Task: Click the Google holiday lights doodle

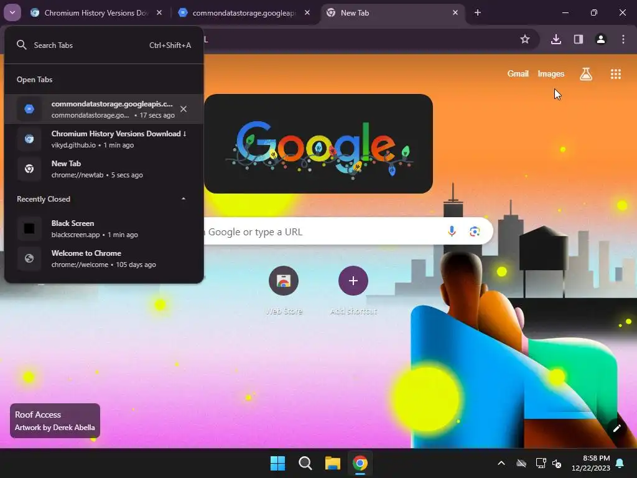Action: (x=318, y=144)
